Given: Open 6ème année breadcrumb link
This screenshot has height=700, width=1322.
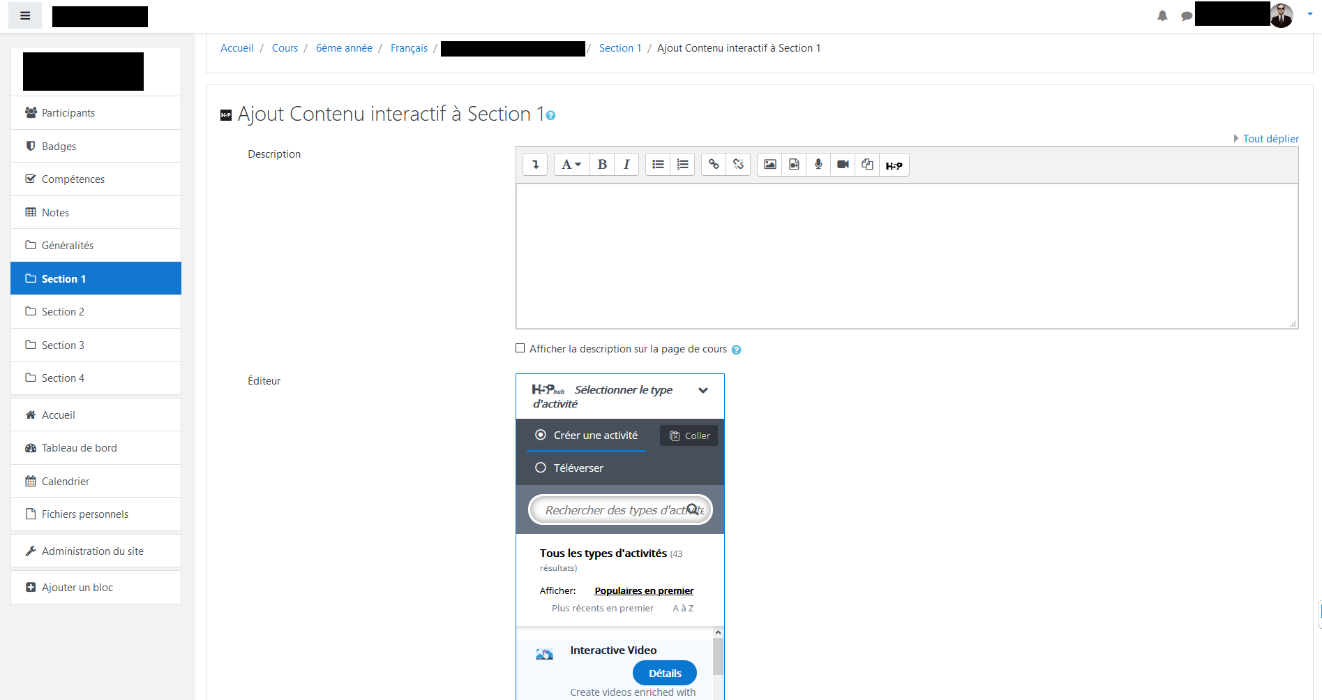Looking at the screenshot, I should pos(344,48).
